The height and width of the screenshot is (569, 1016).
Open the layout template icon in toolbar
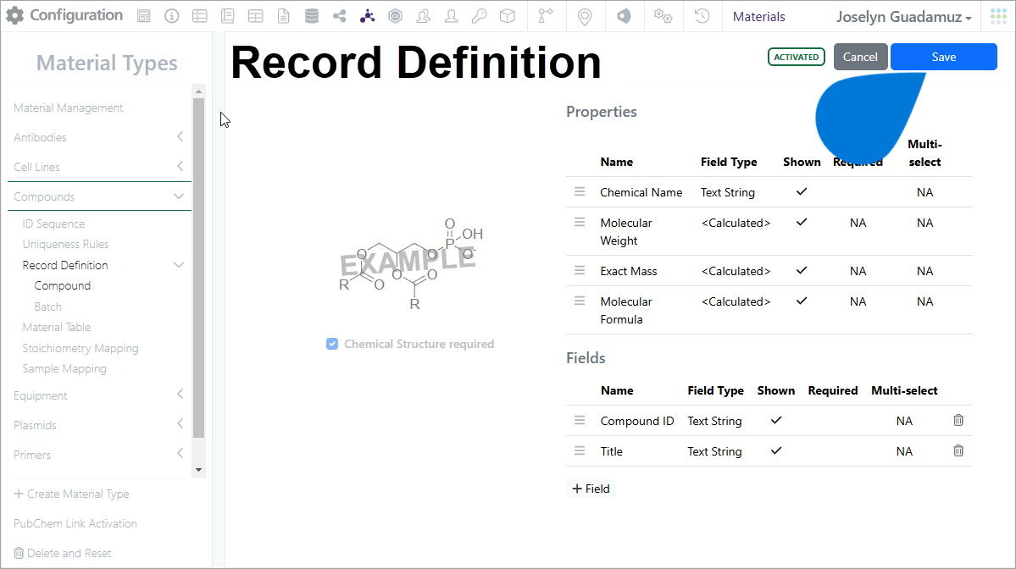point(144,16)
